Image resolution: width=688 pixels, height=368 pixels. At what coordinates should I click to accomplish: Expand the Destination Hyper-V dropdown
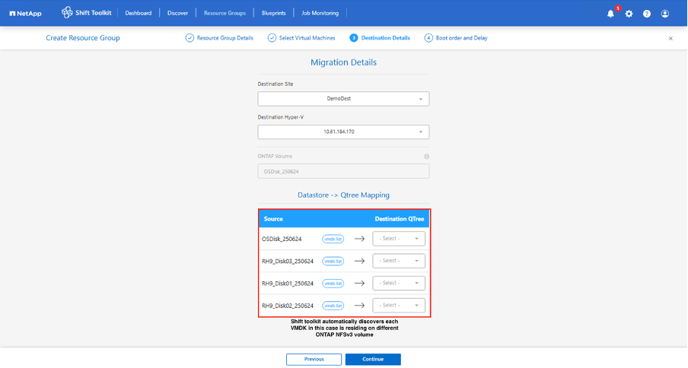point(343,132)
